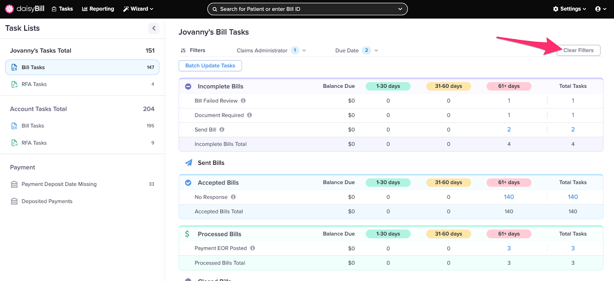Click the Clear Filters button
Image resolution: width=614 pixels, height=281 pixels.
[578, 50]
